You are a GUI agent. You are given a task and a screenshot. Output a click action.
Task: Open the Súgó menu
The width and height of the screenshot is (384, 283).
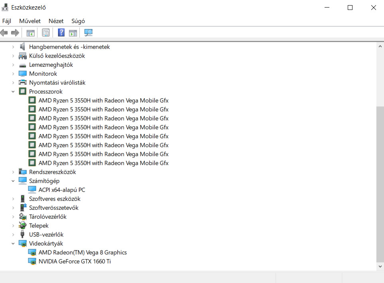click(x=78, y=21)
